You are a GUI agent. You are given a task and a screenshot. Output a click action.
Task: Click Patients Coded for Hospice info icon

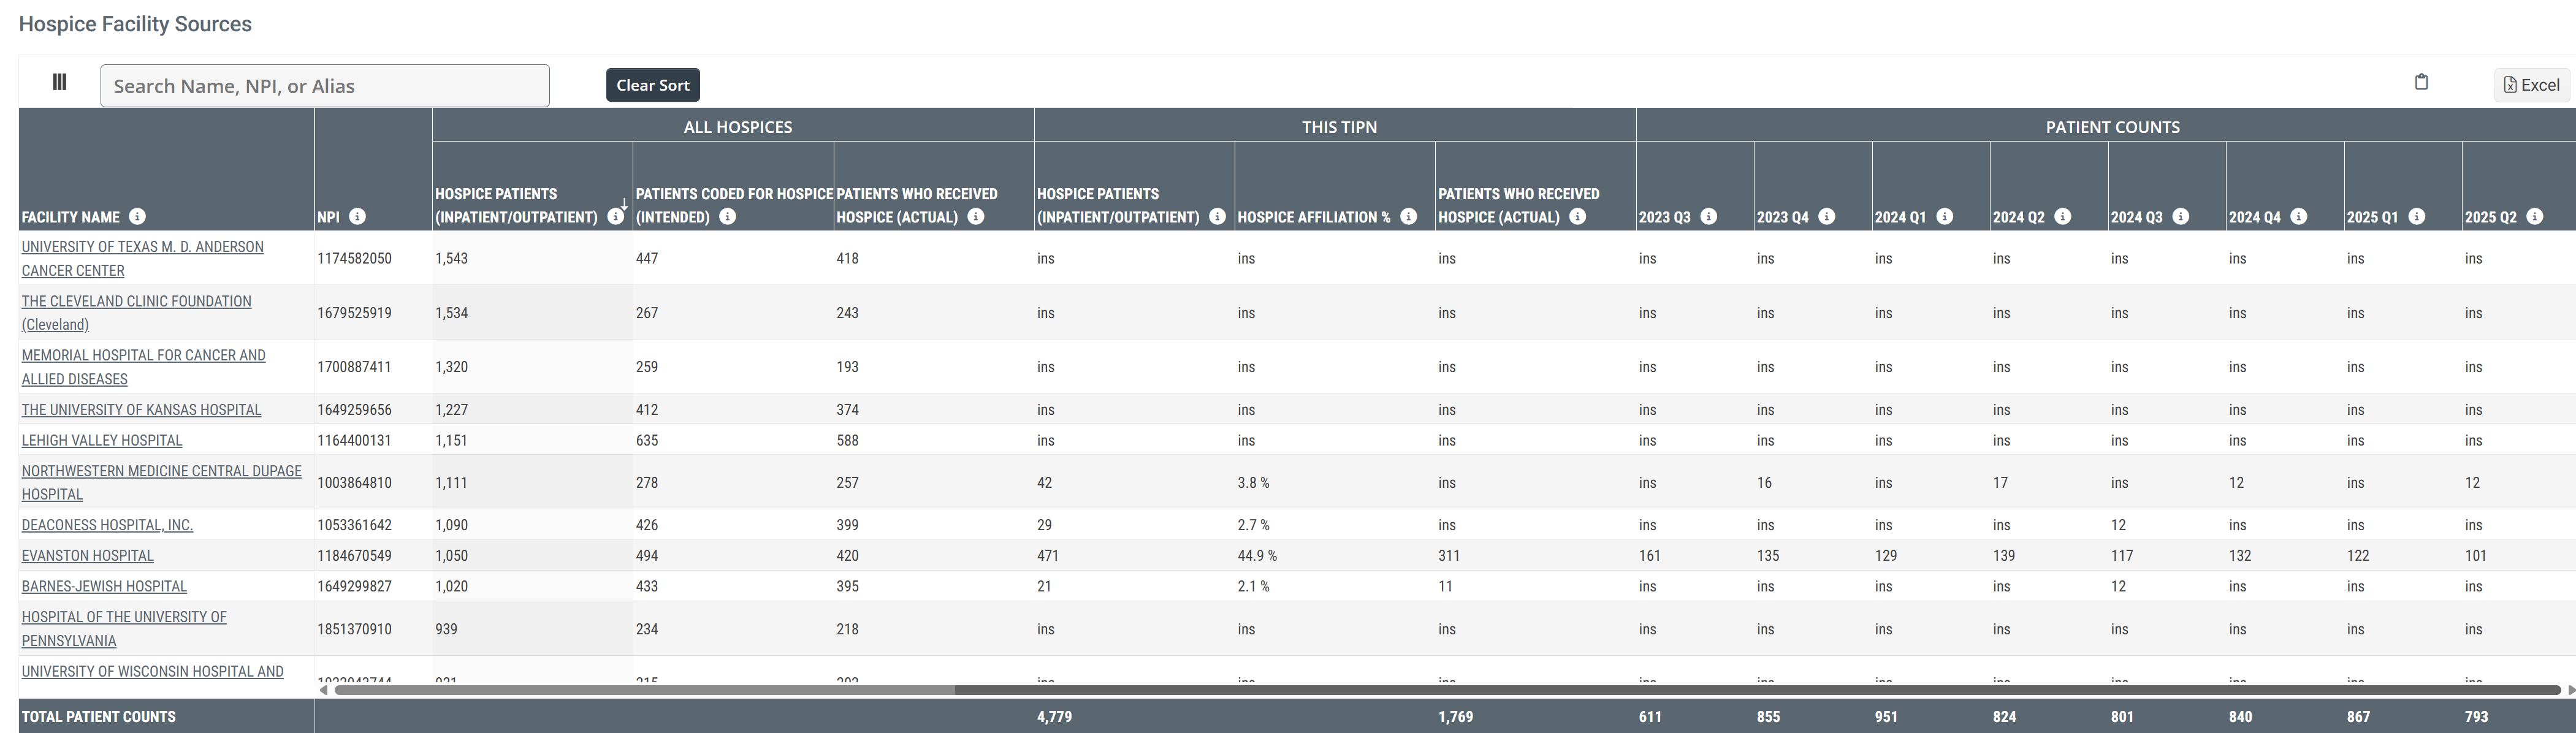pos(728,217)
